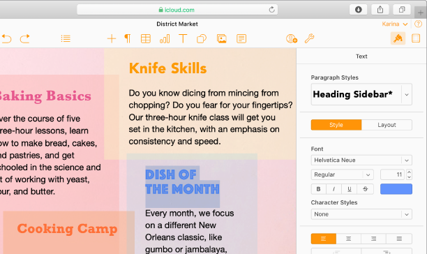Switch to the Layout tab

(387, 125)
